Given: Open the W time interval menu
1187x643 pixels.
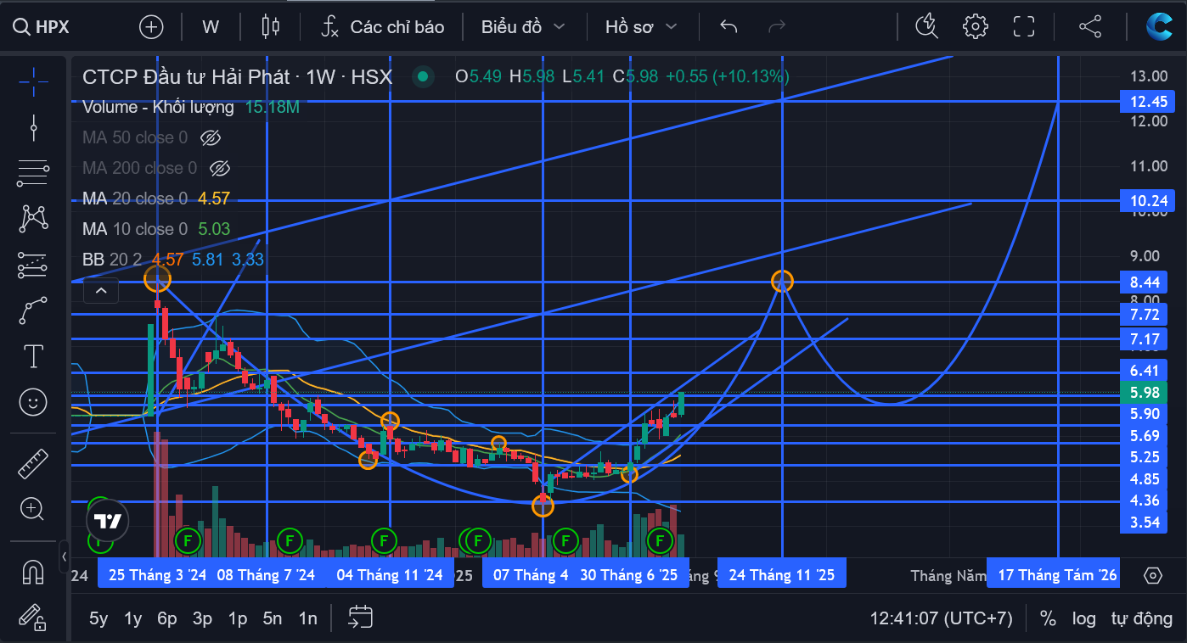Looking at the screenshot, I should pos(211,26).
